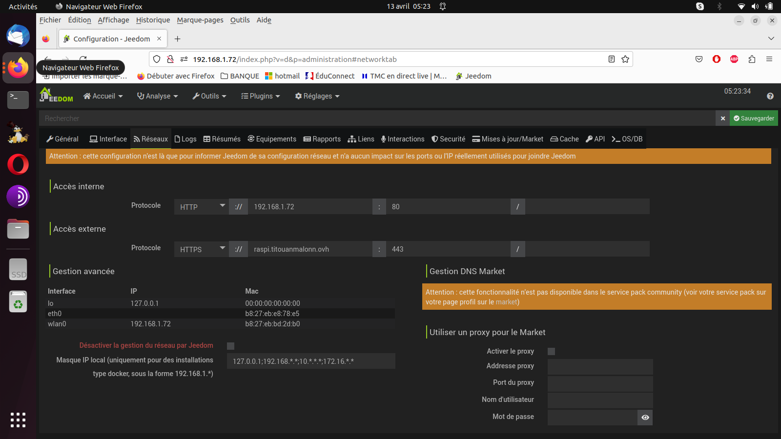This screenshot has height=439, width=781.
Task: Check the Activer le proxy checkbox
Action: click(x=551, y=352)
